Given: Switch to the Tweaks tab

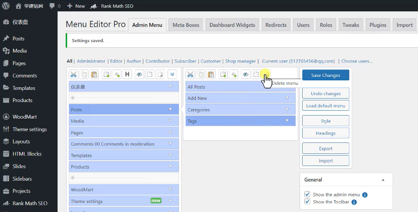Looking at the screenshot, I should point(351,25).
